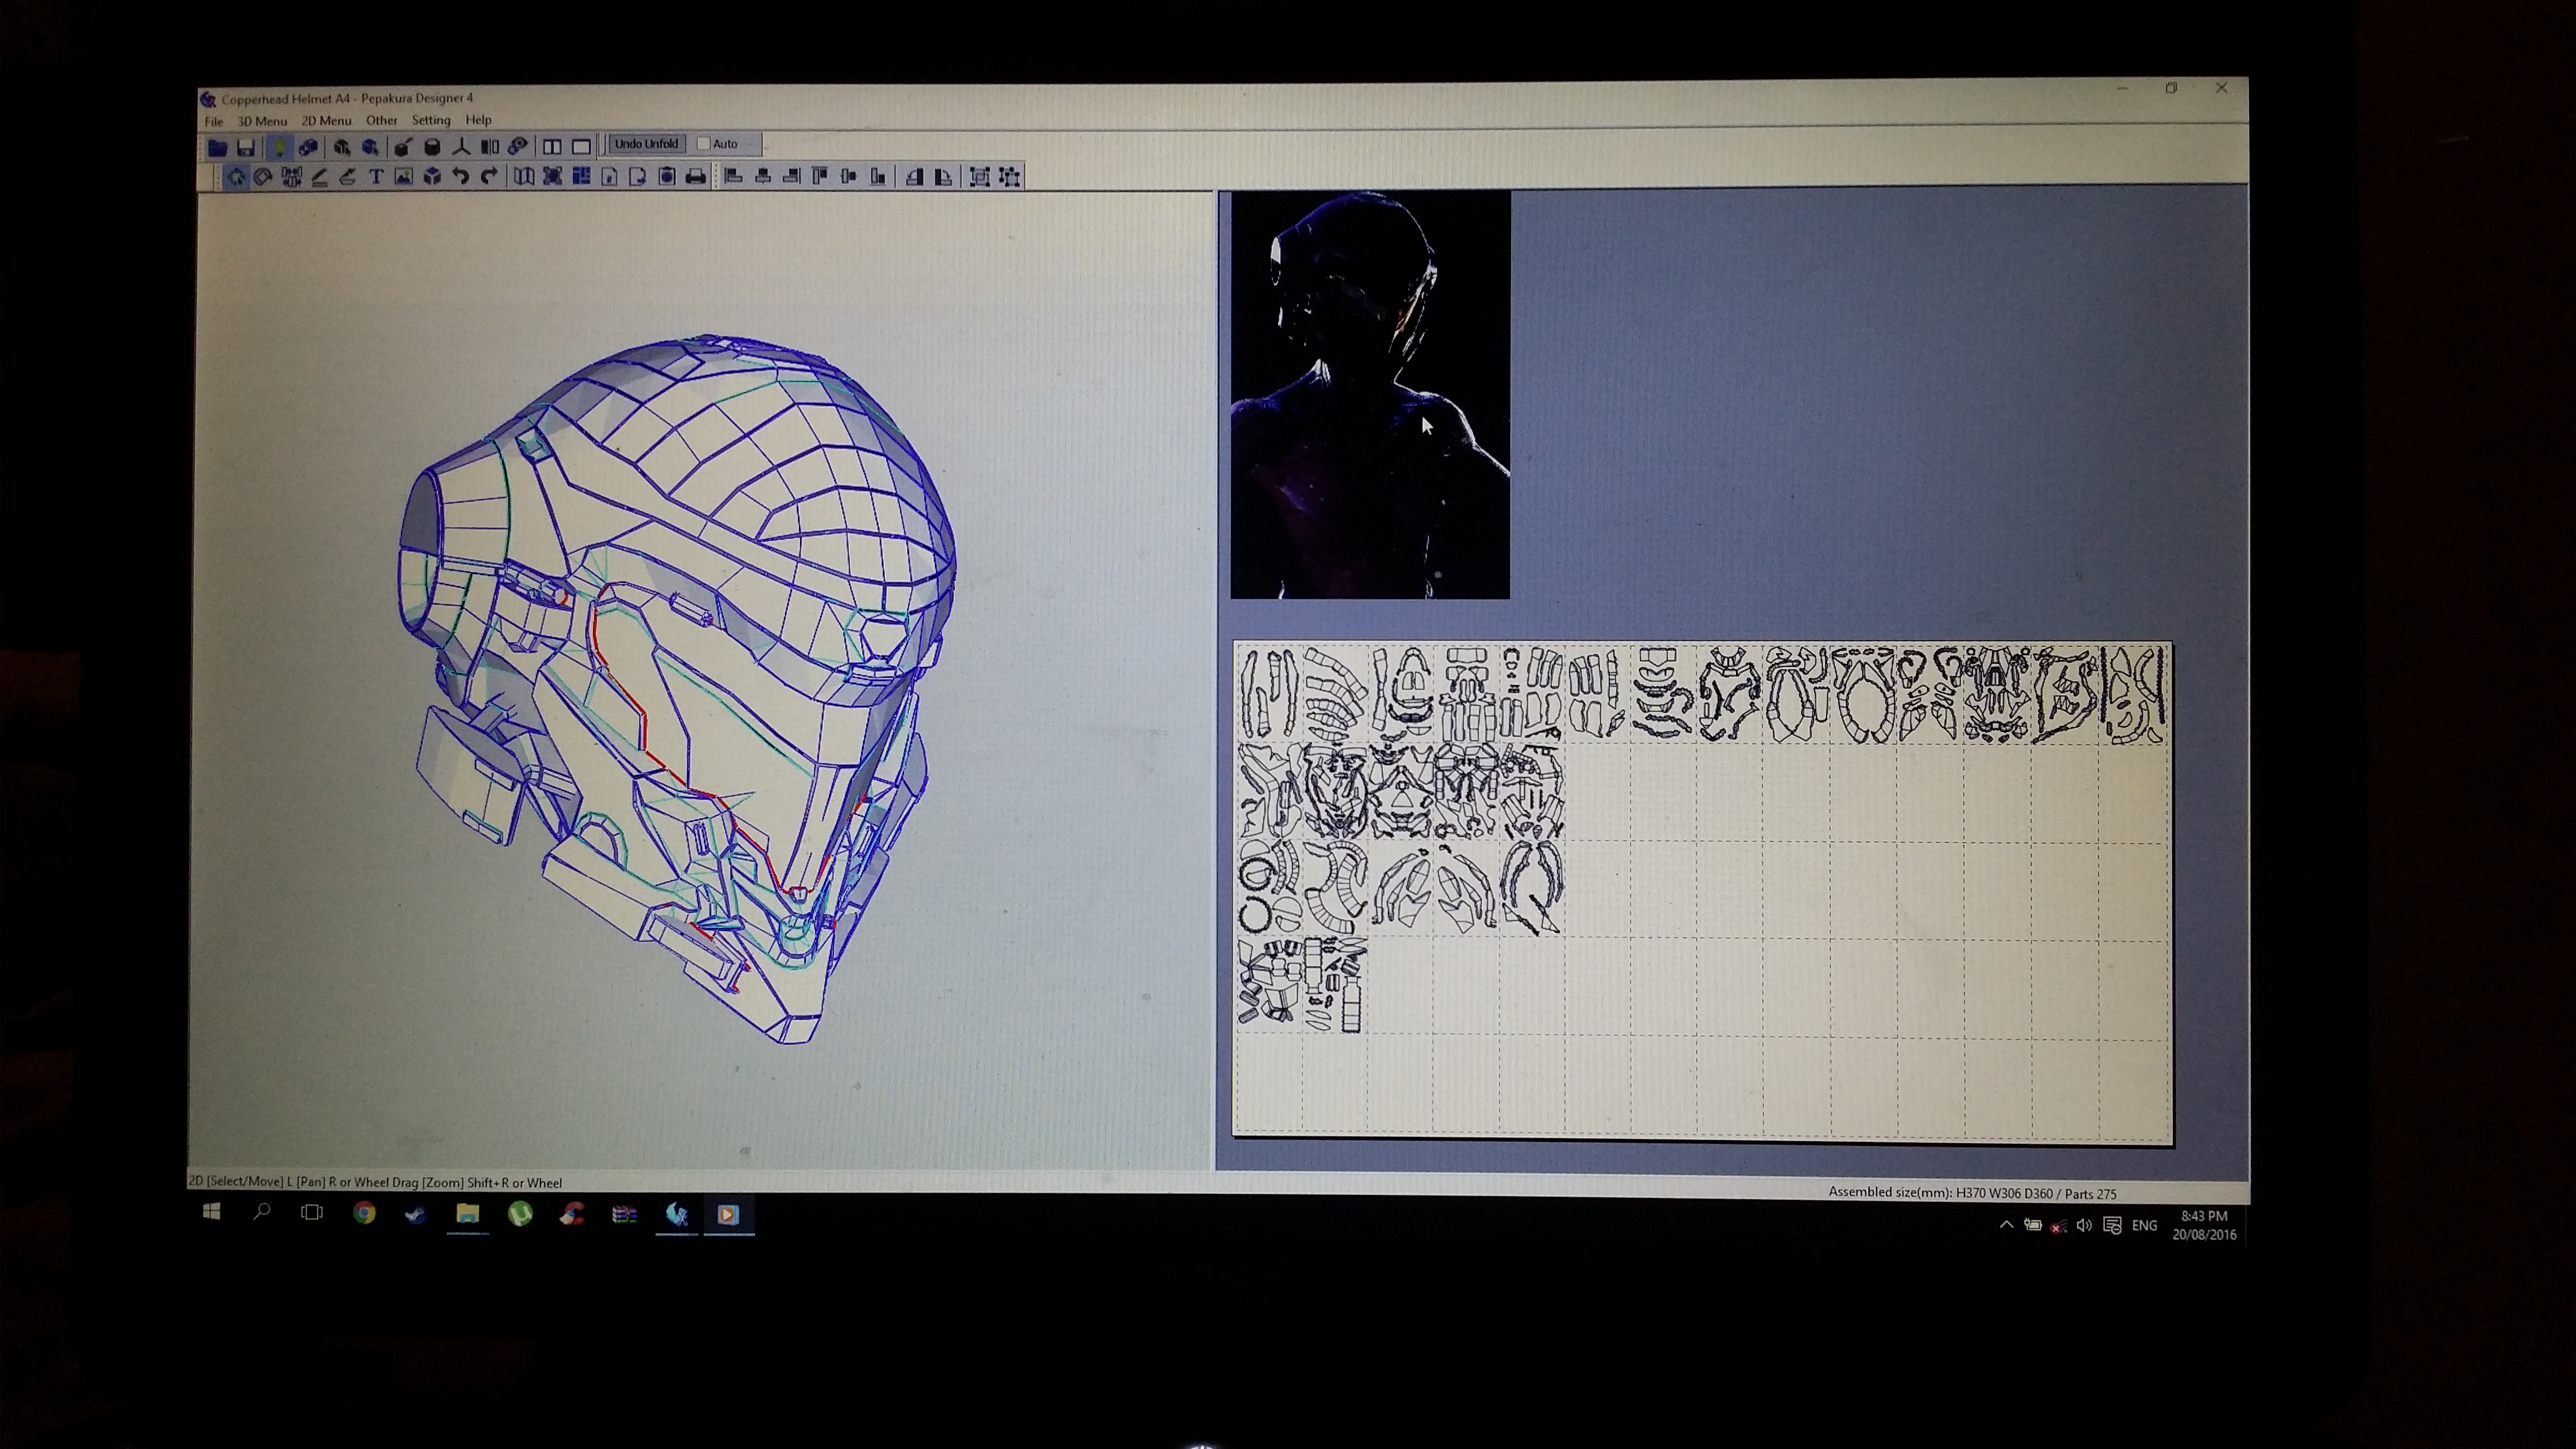Click the page with arrow export icon
The image size is (2576, 1449).
[638, 177]
